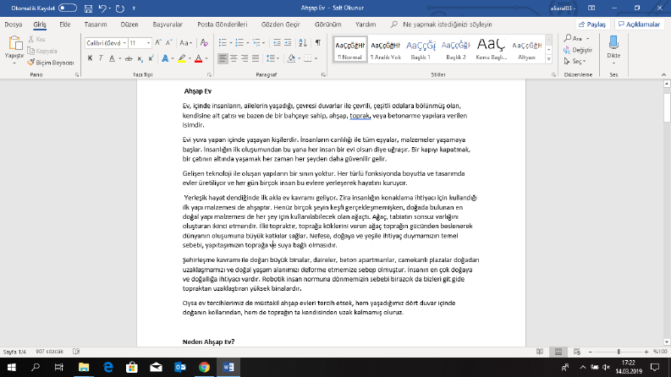This screenshot has height=377, width=671.
Task: Align paragraph to the right
Action: (x=245, y=58)
